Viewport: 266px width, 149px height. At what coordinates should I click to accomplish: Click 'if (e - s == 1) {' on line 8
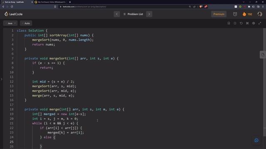click(x=48, y=63)
